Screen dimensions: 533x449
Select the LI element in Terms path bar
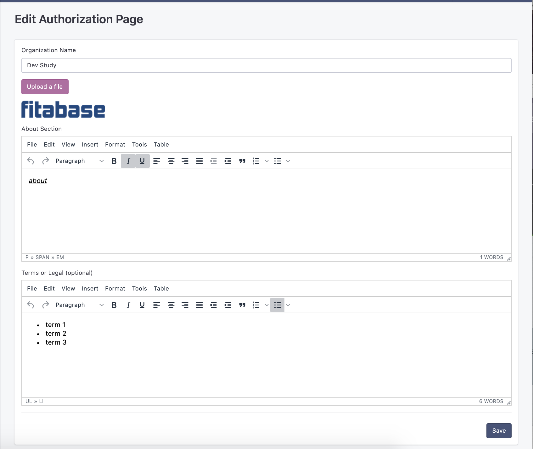[x=41, y=402]
